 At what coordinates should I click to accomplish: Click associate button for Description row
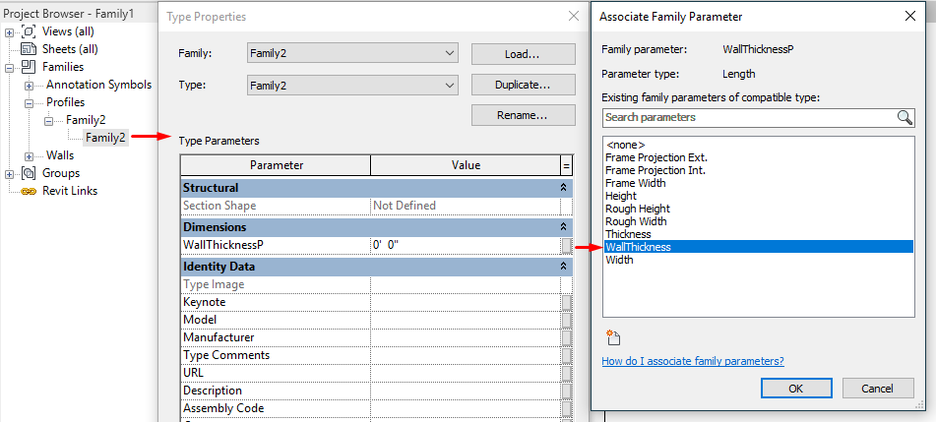point(567,391)
